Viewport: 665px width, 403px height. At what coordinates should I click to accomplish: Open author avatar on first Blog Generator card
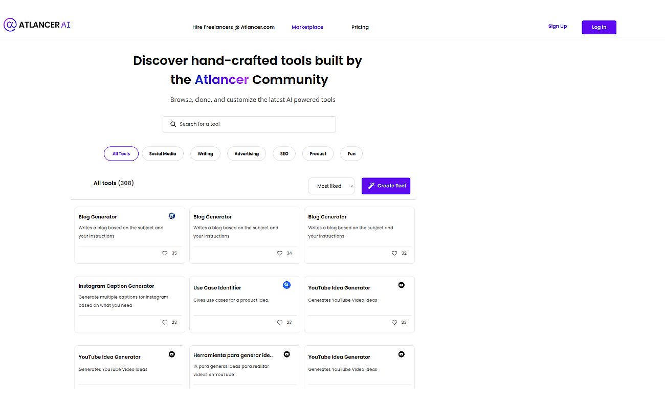[172, 216]
